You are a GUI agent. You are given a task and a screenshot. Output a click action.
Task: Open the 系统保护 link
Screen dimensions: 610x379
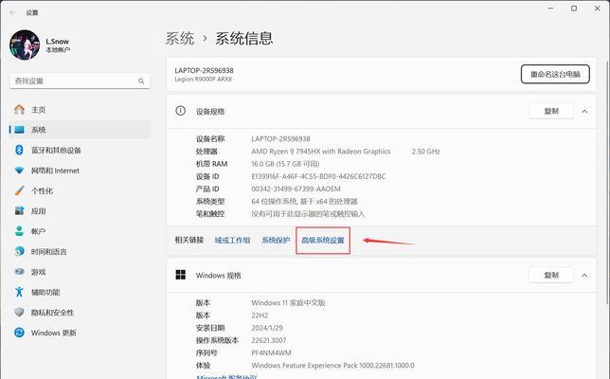click(x=276, y=240)
